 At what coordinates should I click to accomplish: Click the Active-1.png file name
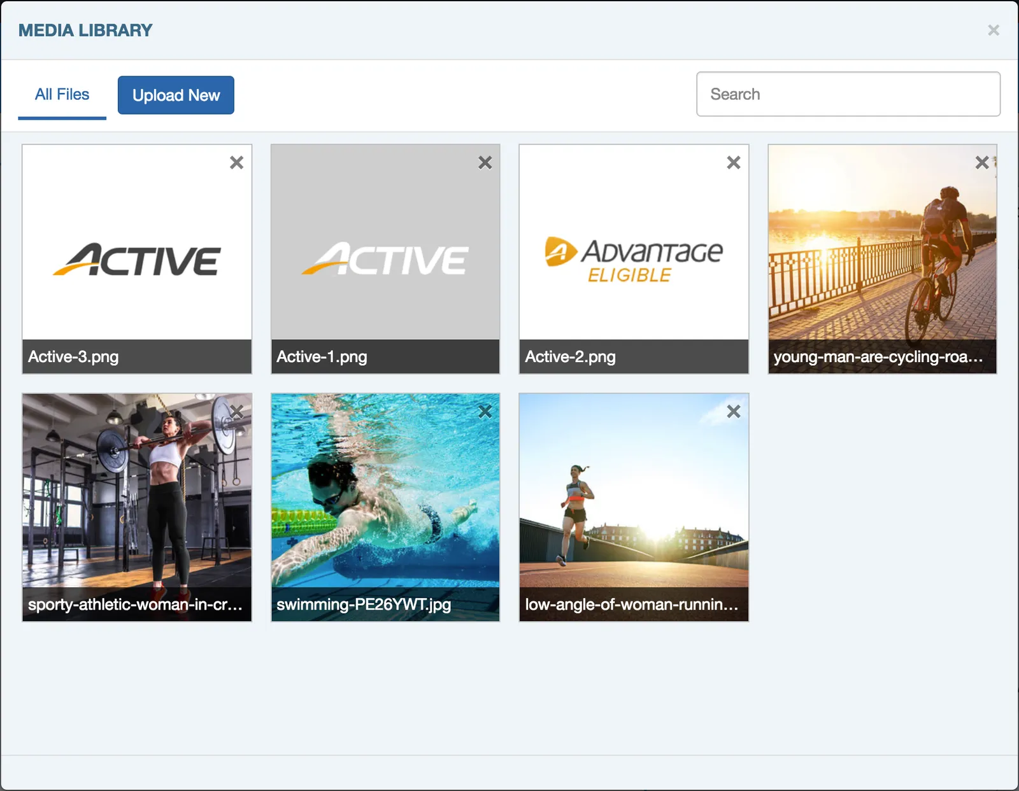322,357
